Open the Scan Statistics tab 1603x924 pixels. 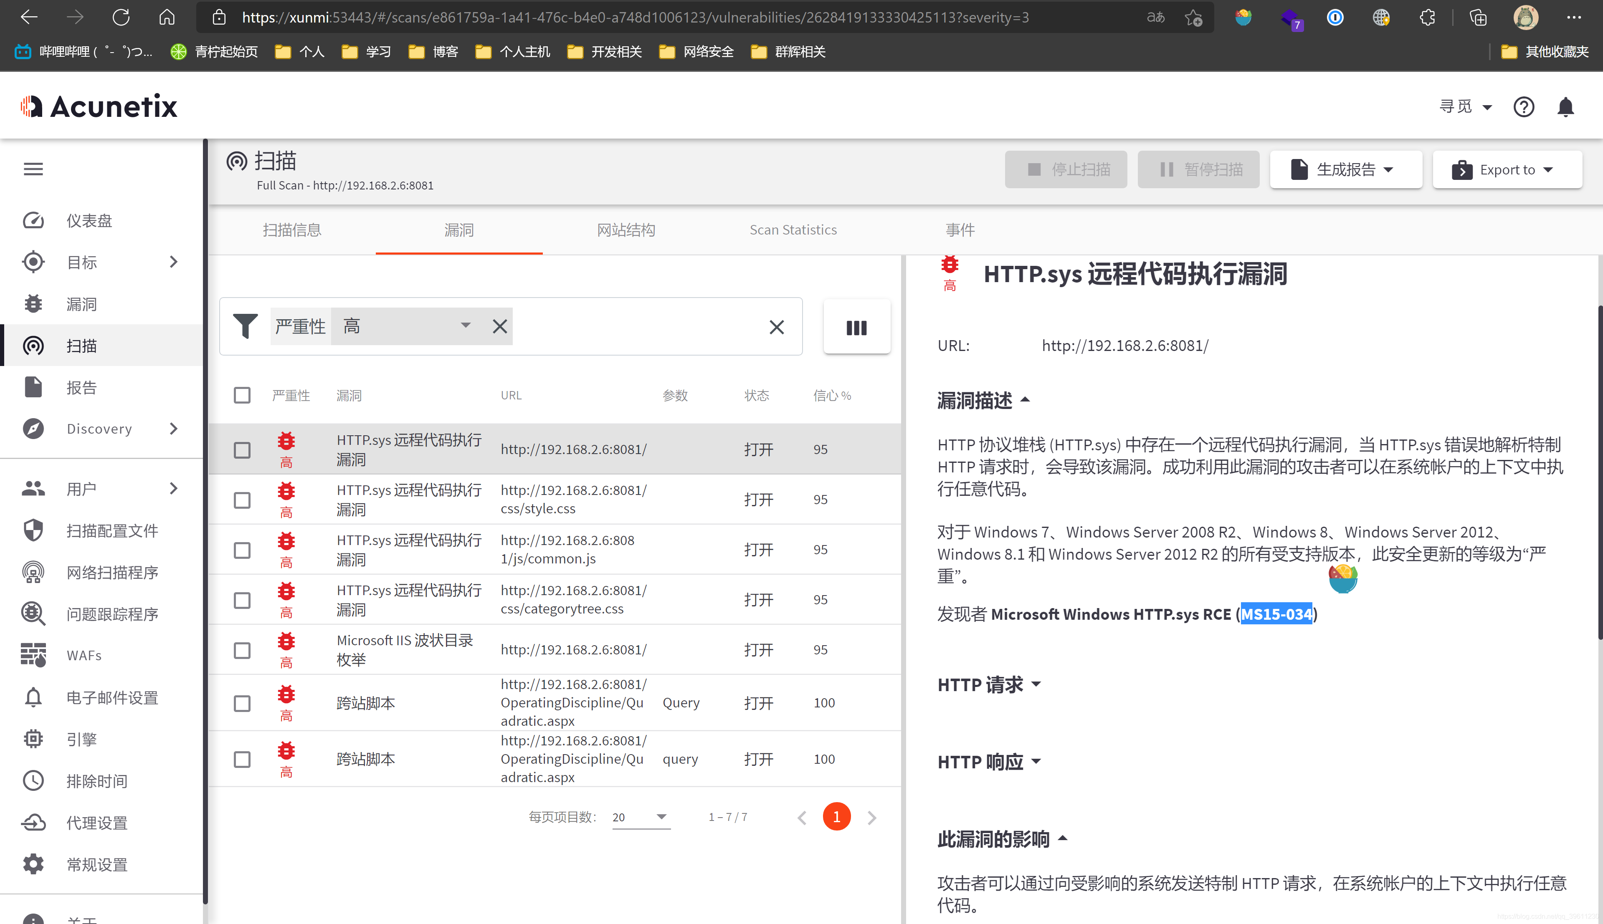pyautogui.click(x=793, y=230)
